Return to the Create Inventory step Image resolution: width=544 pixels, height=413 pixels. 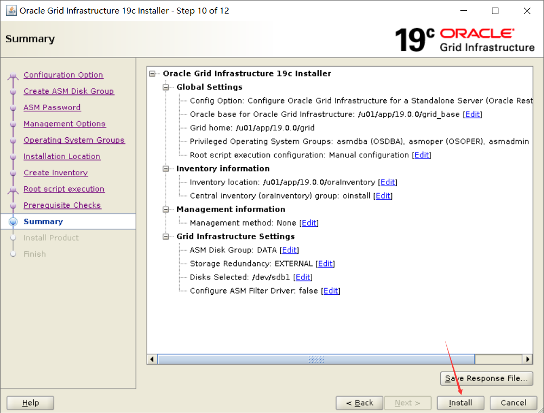[x=55, y=173]
